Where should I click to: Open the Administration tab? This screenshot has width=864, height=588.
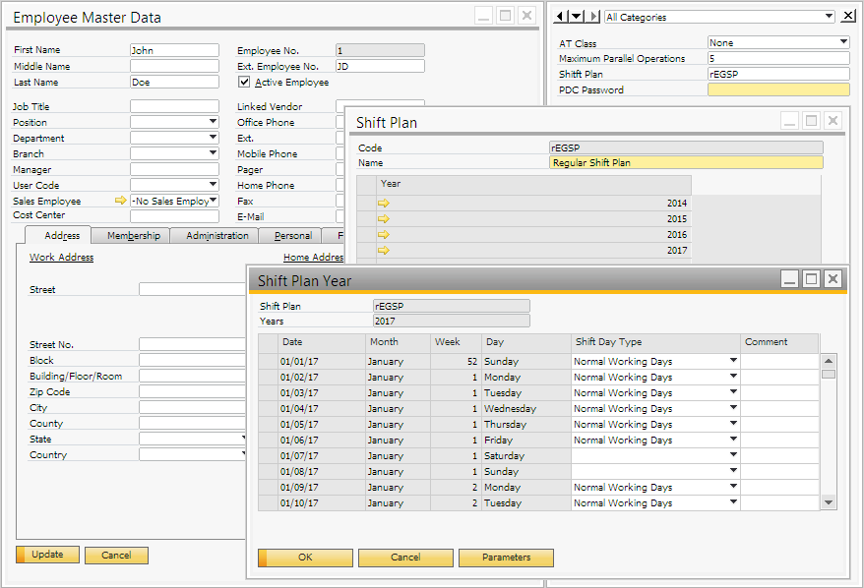point(216,236)
